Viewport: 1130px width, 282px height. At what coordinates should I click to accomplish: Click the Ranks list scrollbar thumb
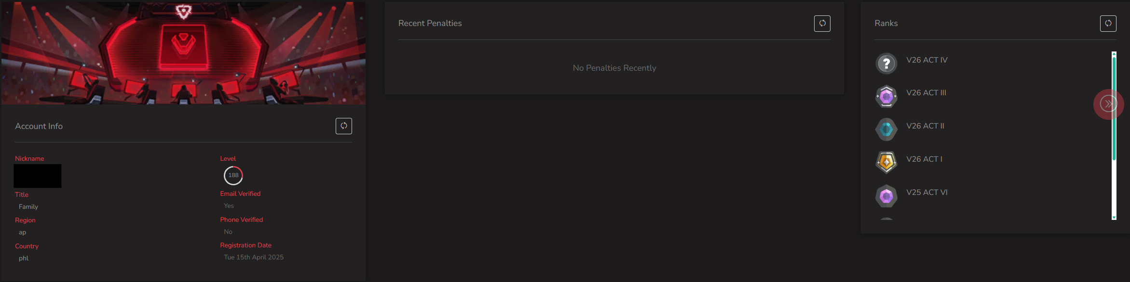[x=1114, y=108]
